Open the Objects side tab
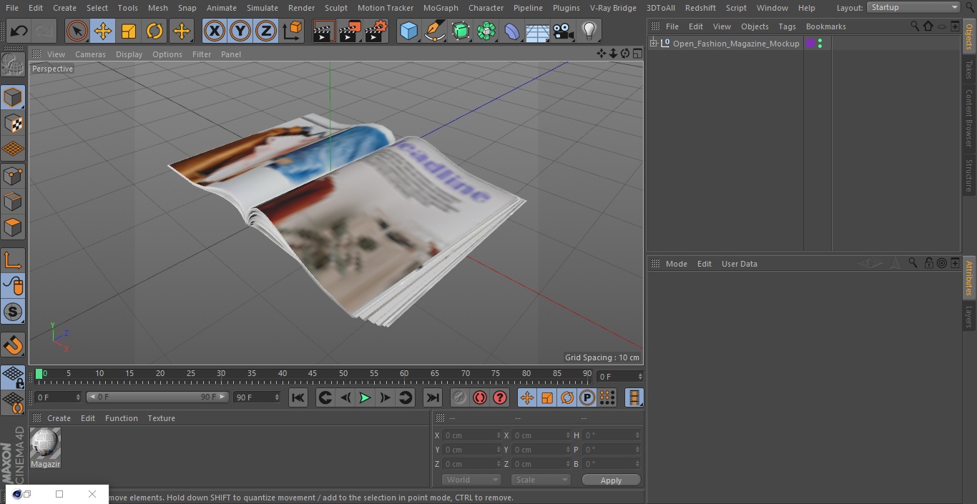 pos(969,36)
